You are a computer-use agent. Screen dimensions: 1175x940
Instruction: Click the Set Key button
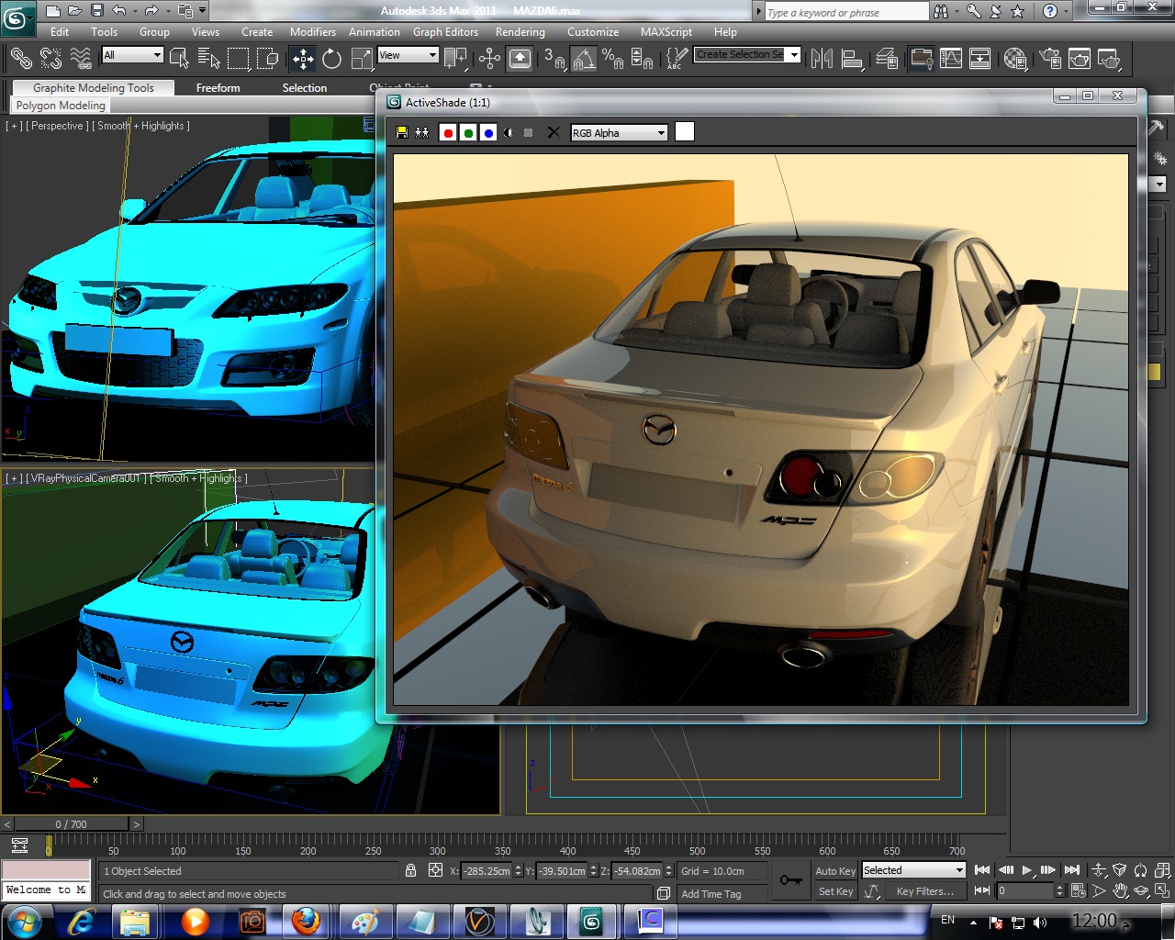coord(835,891)
